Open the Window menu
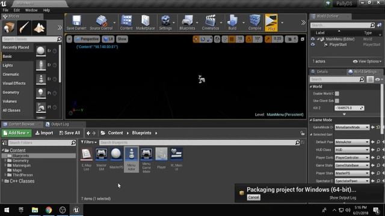 31,10
